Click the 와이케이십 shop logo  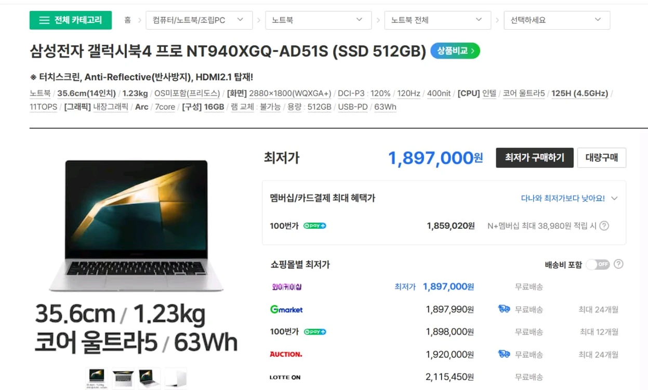[x=287, y=287]
